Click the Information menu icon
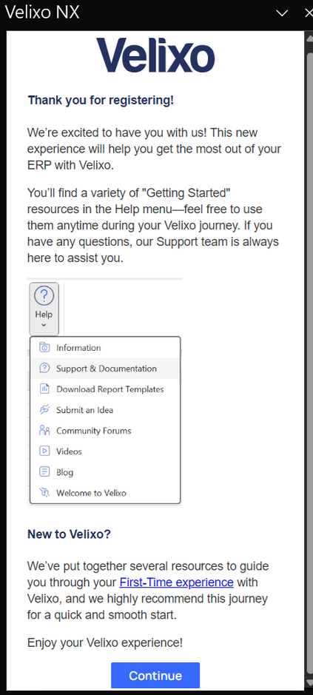The width and height of the screenshot is (313, 695). (x=44, y=348)
